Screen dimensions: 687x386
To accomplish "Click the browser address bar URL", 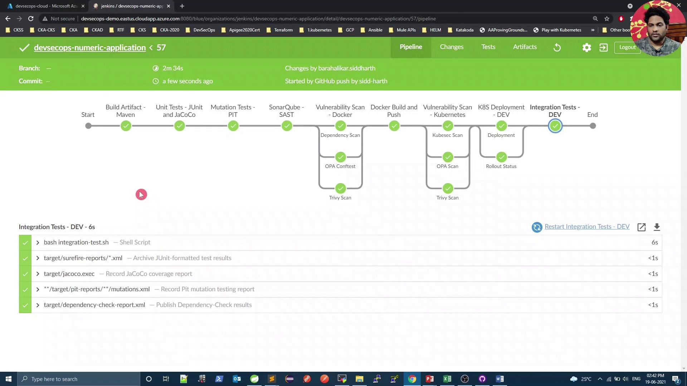I will pos(258,19).
